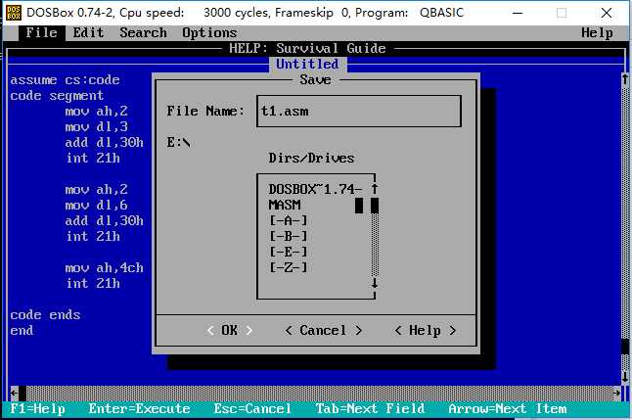Click the E:\ current path label
Screen dimensions: 632x420
click(178, 142)
